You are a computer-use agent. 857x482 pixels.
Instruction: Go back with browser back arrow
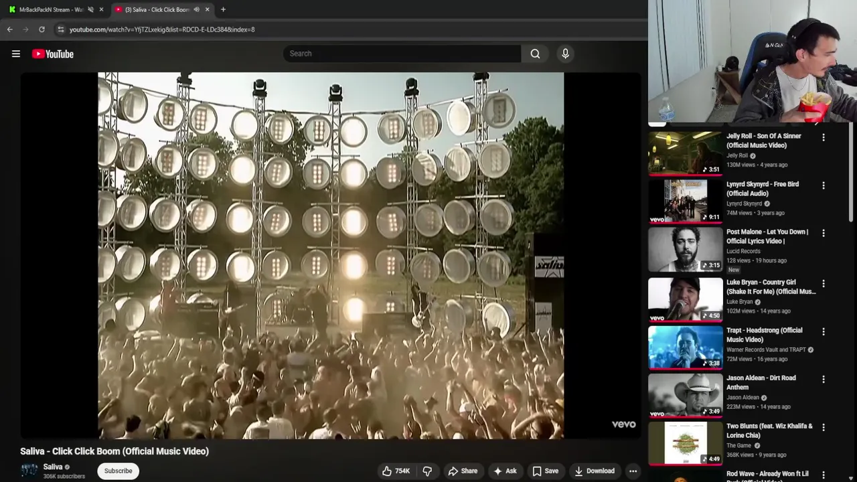[x=10, y=29]
